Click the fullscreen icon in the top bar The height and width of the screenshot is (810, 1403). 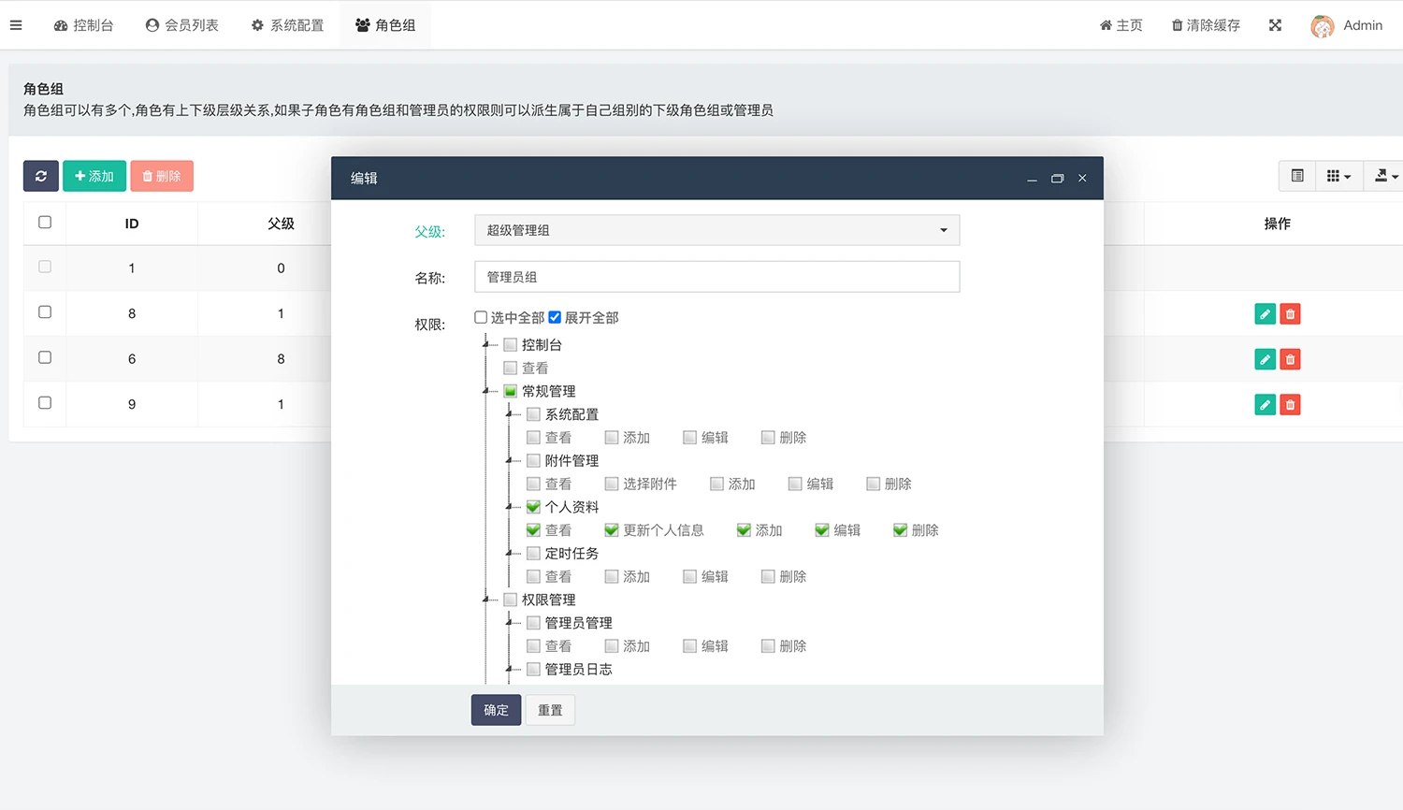click(1275, 25)
